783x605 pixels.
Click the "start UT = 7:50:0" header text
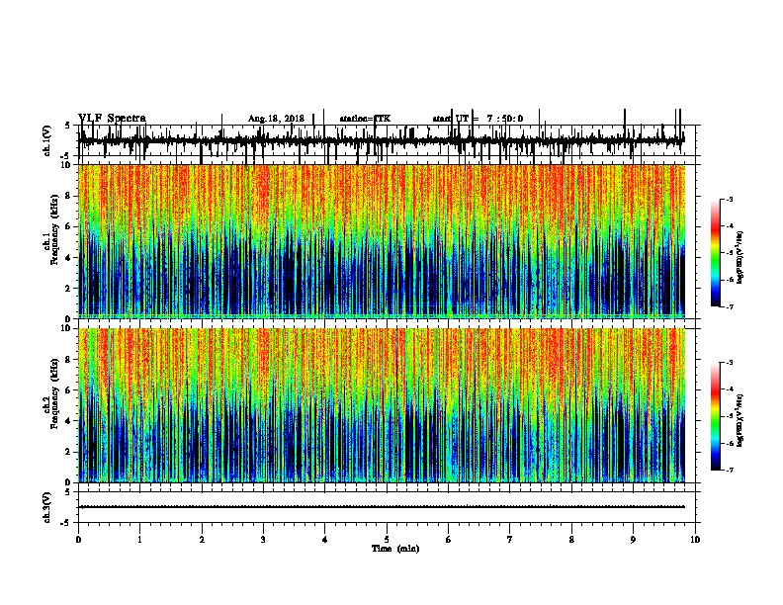tap(478, 119)
